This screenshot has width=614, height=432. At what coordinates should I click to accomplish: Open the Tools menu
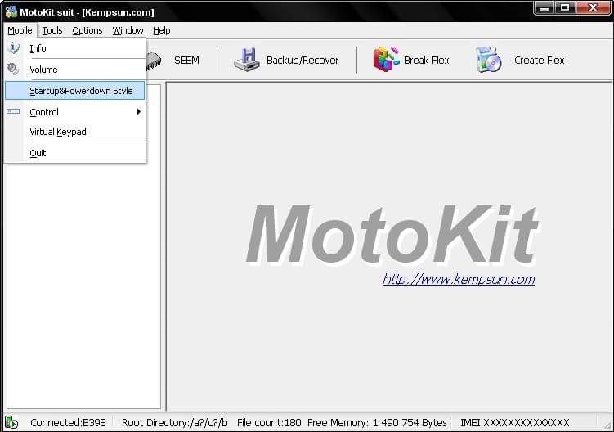[x=52, y=30]
